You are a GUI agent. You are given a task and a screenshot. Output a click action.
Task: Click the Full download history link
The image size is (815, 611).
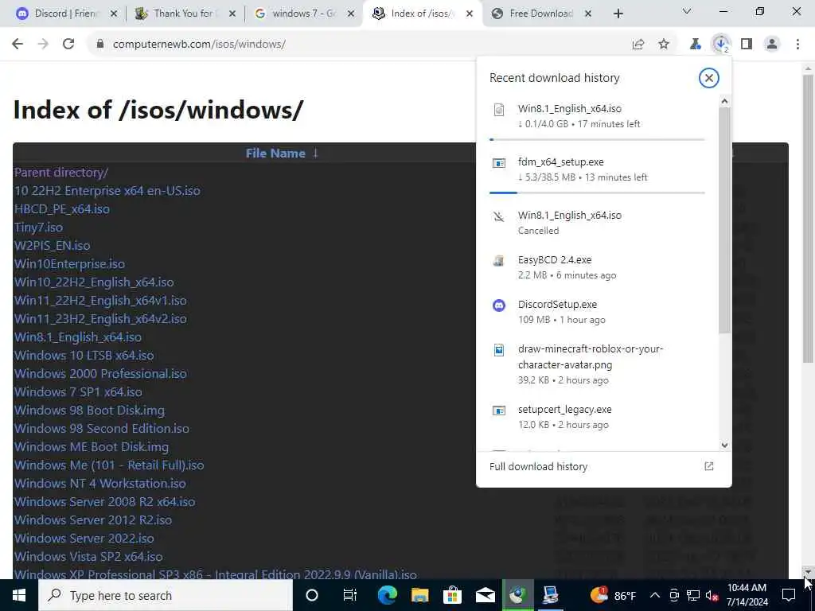[539, 466]
